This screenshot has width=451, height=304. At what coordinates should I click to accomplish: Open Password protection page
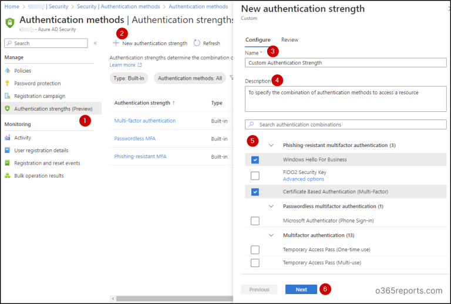pyautogui.click(x=38, y=83)
